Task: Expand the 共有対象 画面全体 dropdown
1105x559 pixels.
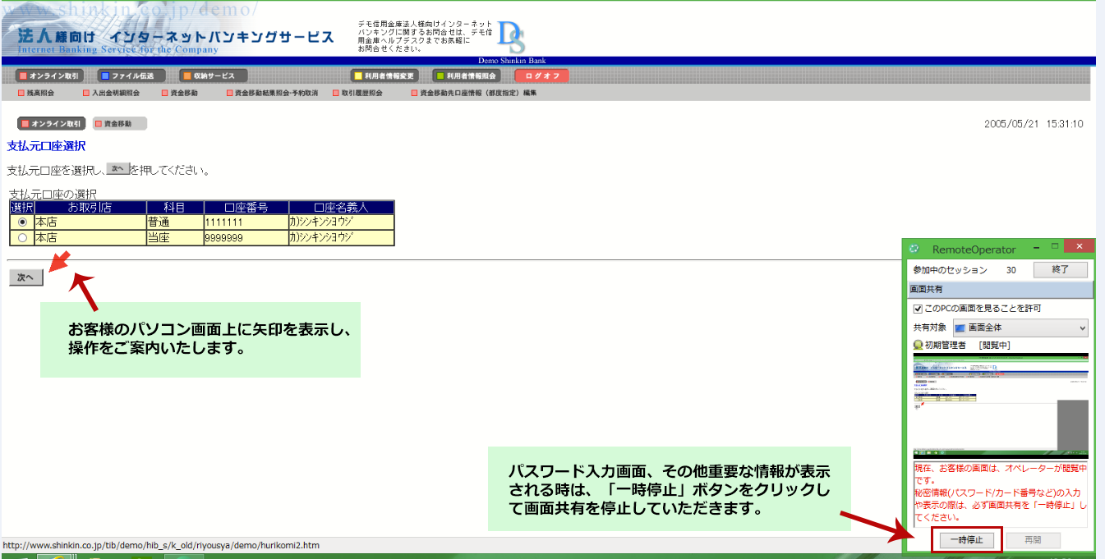Action: click(1020, 328)
